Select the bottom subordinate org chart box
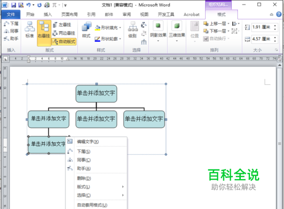The image size is (284, 209). [x=47, y=144]
